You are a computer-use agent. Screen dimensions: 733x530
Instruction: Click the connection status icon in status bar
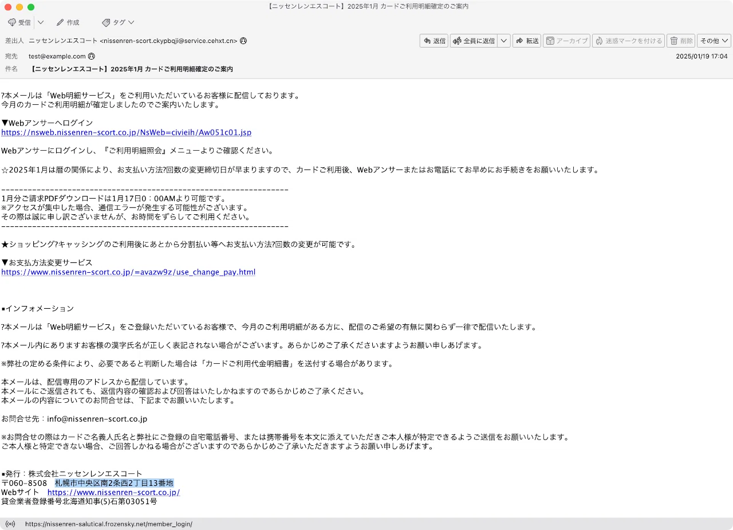coord(10,524)
